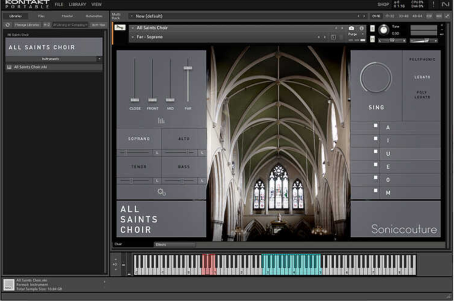Click the Manage Libraries button
The image size is (454, 301).
point(27,25)
